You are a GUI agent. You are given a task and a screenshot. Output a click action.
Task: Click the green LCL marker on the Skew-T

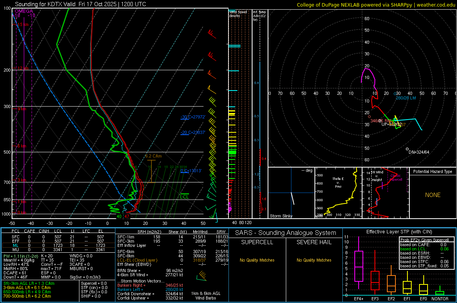pyautogui.click(x=184, y=197)
